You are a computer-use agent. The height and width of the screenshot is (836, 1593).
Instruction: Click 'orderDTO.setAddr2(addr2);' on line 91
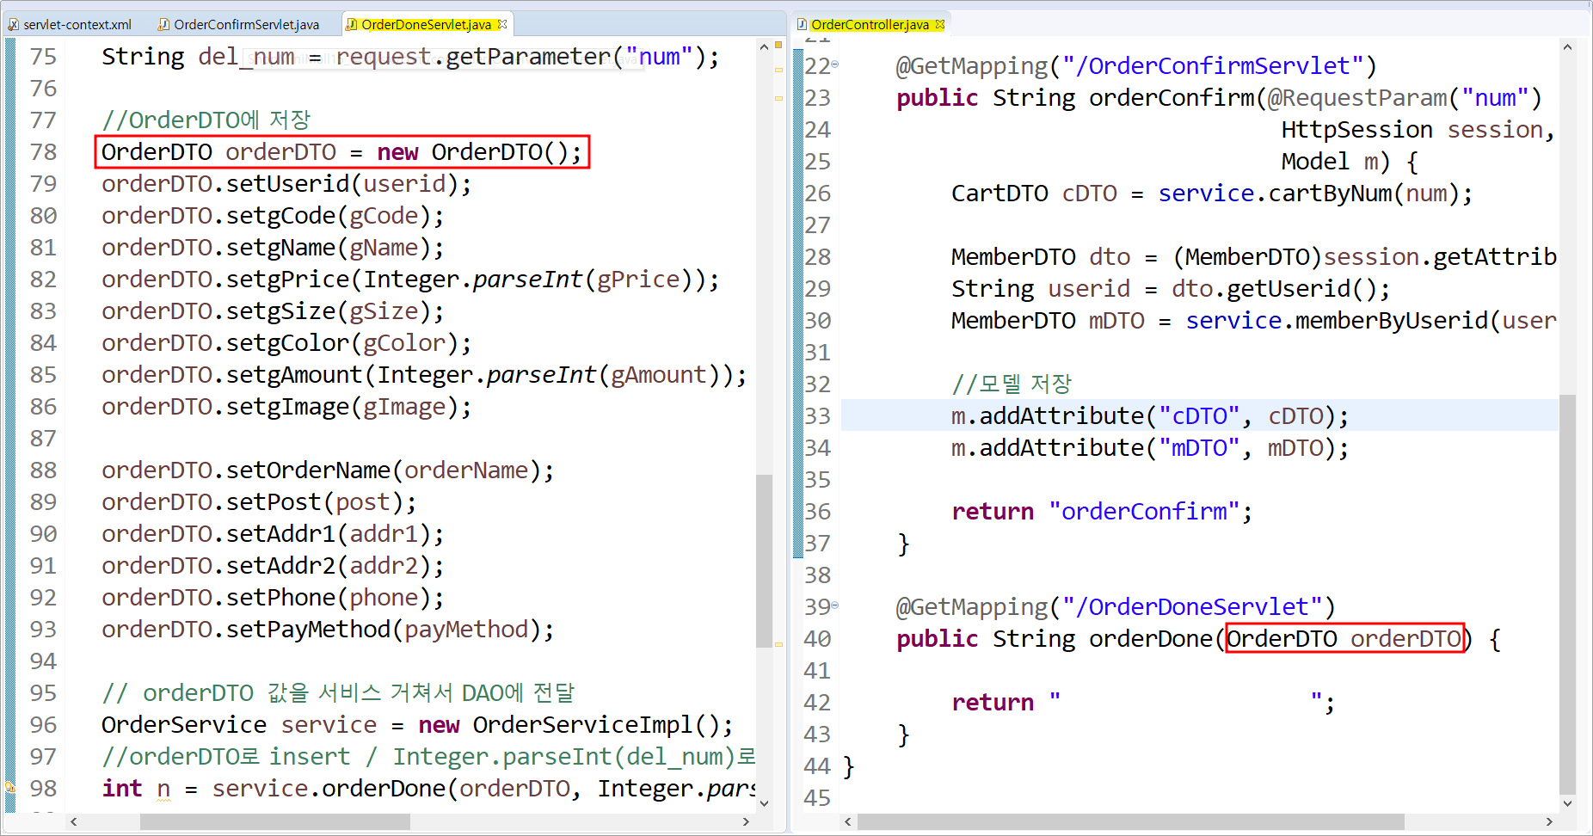[273, 566]
